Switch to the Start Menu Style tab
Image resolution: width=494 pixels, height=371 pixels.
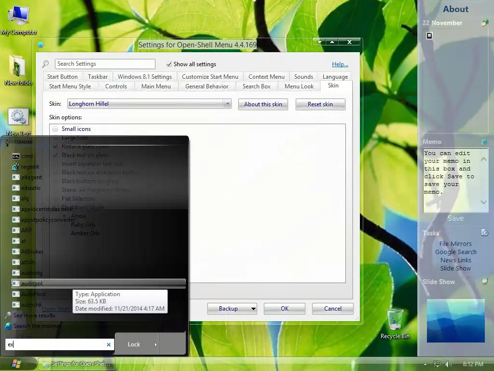tap(70, 86)
